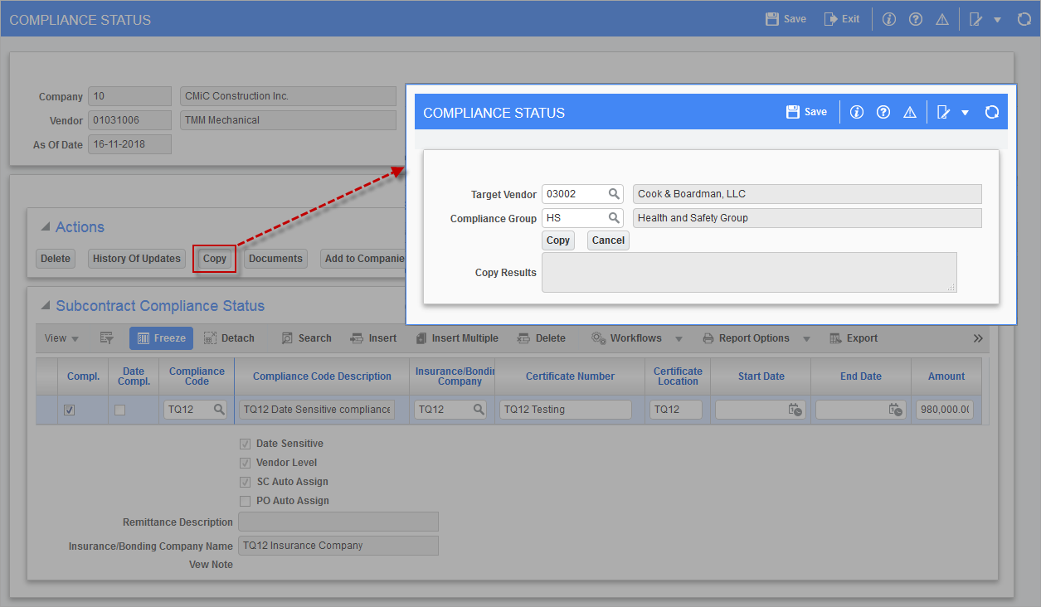Viewport: 1041px width, 607px height.
Task: Open the warnings triangle icon in title bar
Action: (941, 18)
